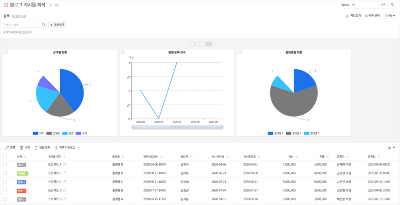Viewport: 400px width, 205px height.
Task: Expand the 플랫폼별 현황 chart to fullscreen
Action: (240, 52)
